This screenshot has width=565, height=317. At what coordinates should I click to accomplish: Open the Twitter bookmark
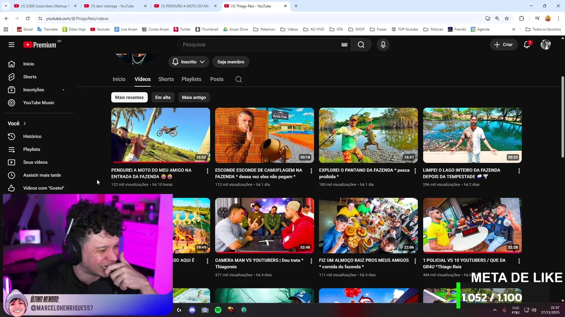point(182,29)
